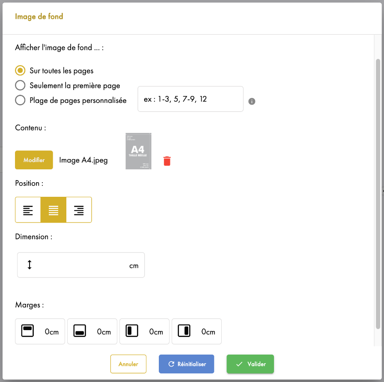
Task: Click the 'Marges :' label
Action: pos(30,305)
